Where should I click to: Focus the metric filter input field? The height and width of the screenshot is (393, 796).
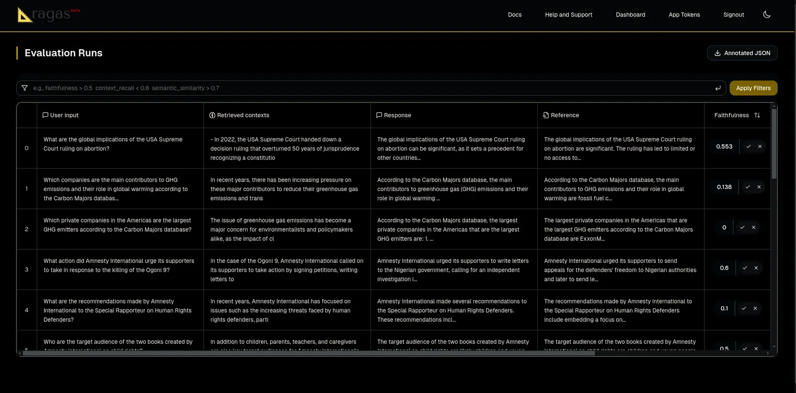click(371, 88)
